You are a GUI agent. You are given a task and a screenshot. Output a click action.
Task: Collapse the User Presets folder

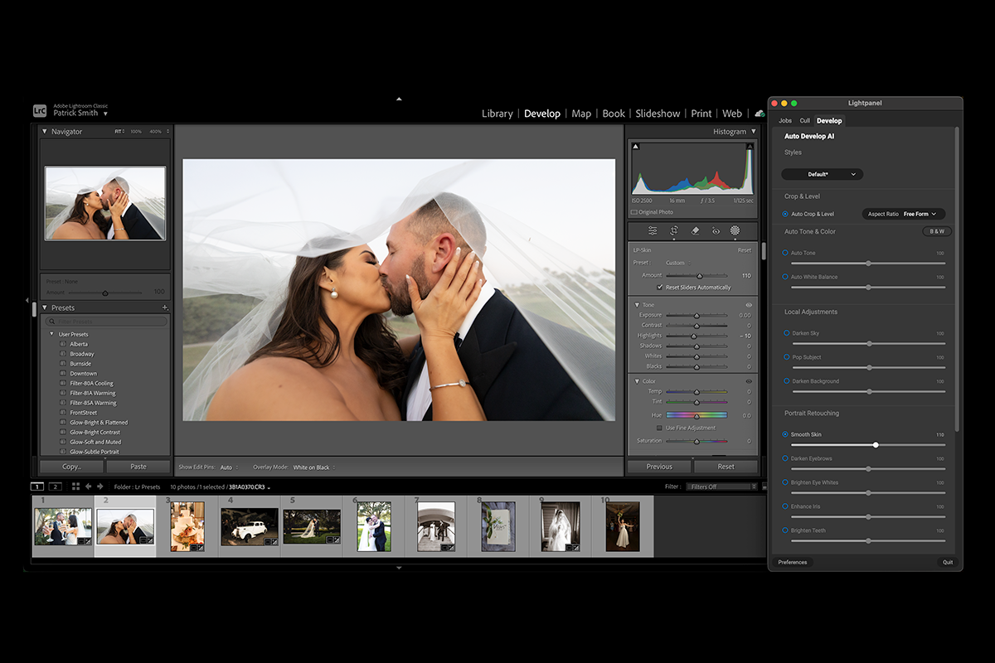[52, 334]
